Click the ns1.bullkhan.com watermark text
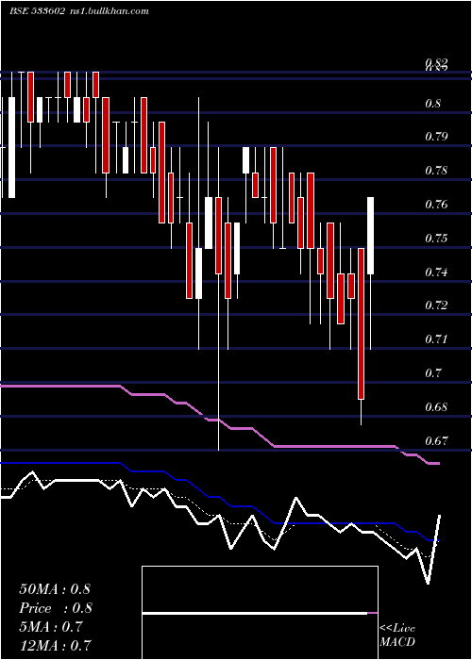Screen dimensions: 472x660 coord(109,11)
